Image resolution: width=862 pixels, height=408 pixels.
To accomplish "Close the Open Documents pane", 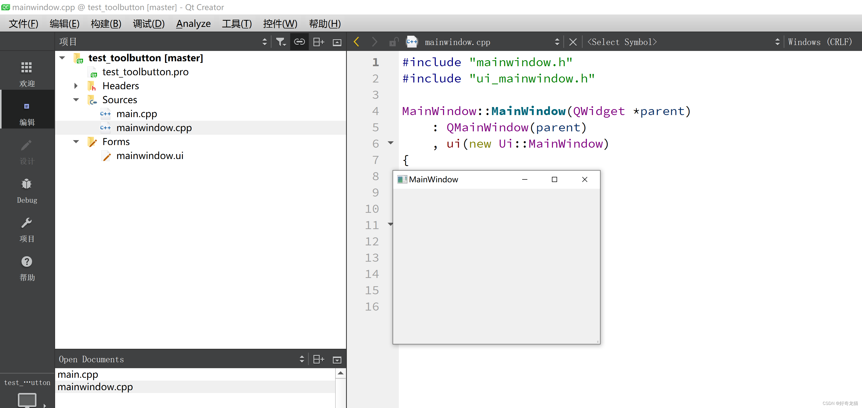I will tap(337, 359).
